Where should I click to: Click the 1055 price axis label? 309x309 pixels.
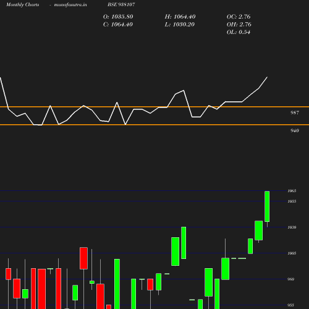pos(292,201)
